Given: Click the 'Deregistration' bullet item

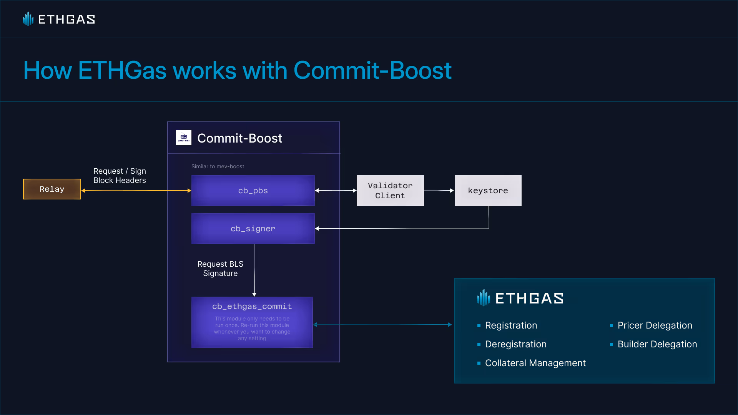Looking at the screenshot, I should click(x=512, y=344).
